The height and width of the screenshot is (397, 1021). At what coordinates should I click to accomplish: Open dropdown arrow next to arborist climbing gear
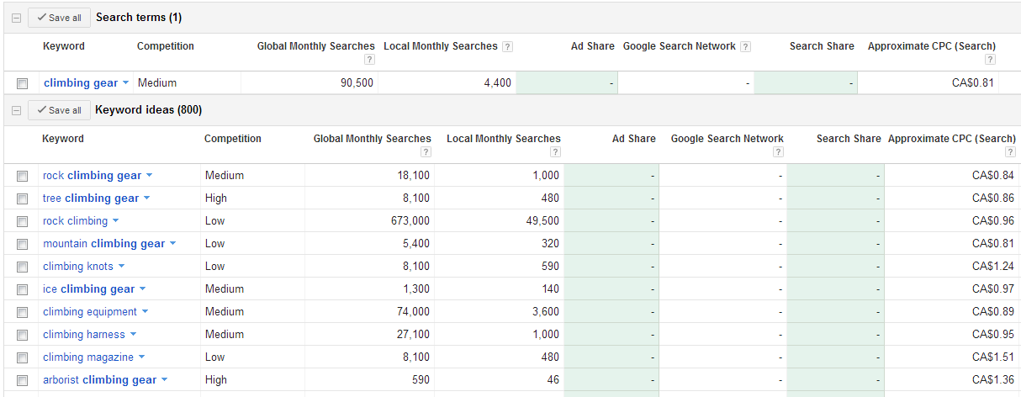pyautogui.click(x=164, y=380)
